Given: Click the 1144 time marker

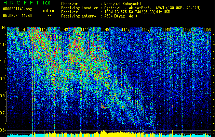Looking at the screenshot, I should (85, 29).
